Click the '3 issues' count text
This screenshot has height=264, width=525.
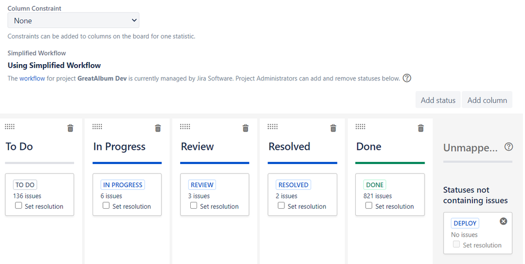pyautogui.click(x=199, y=196)
